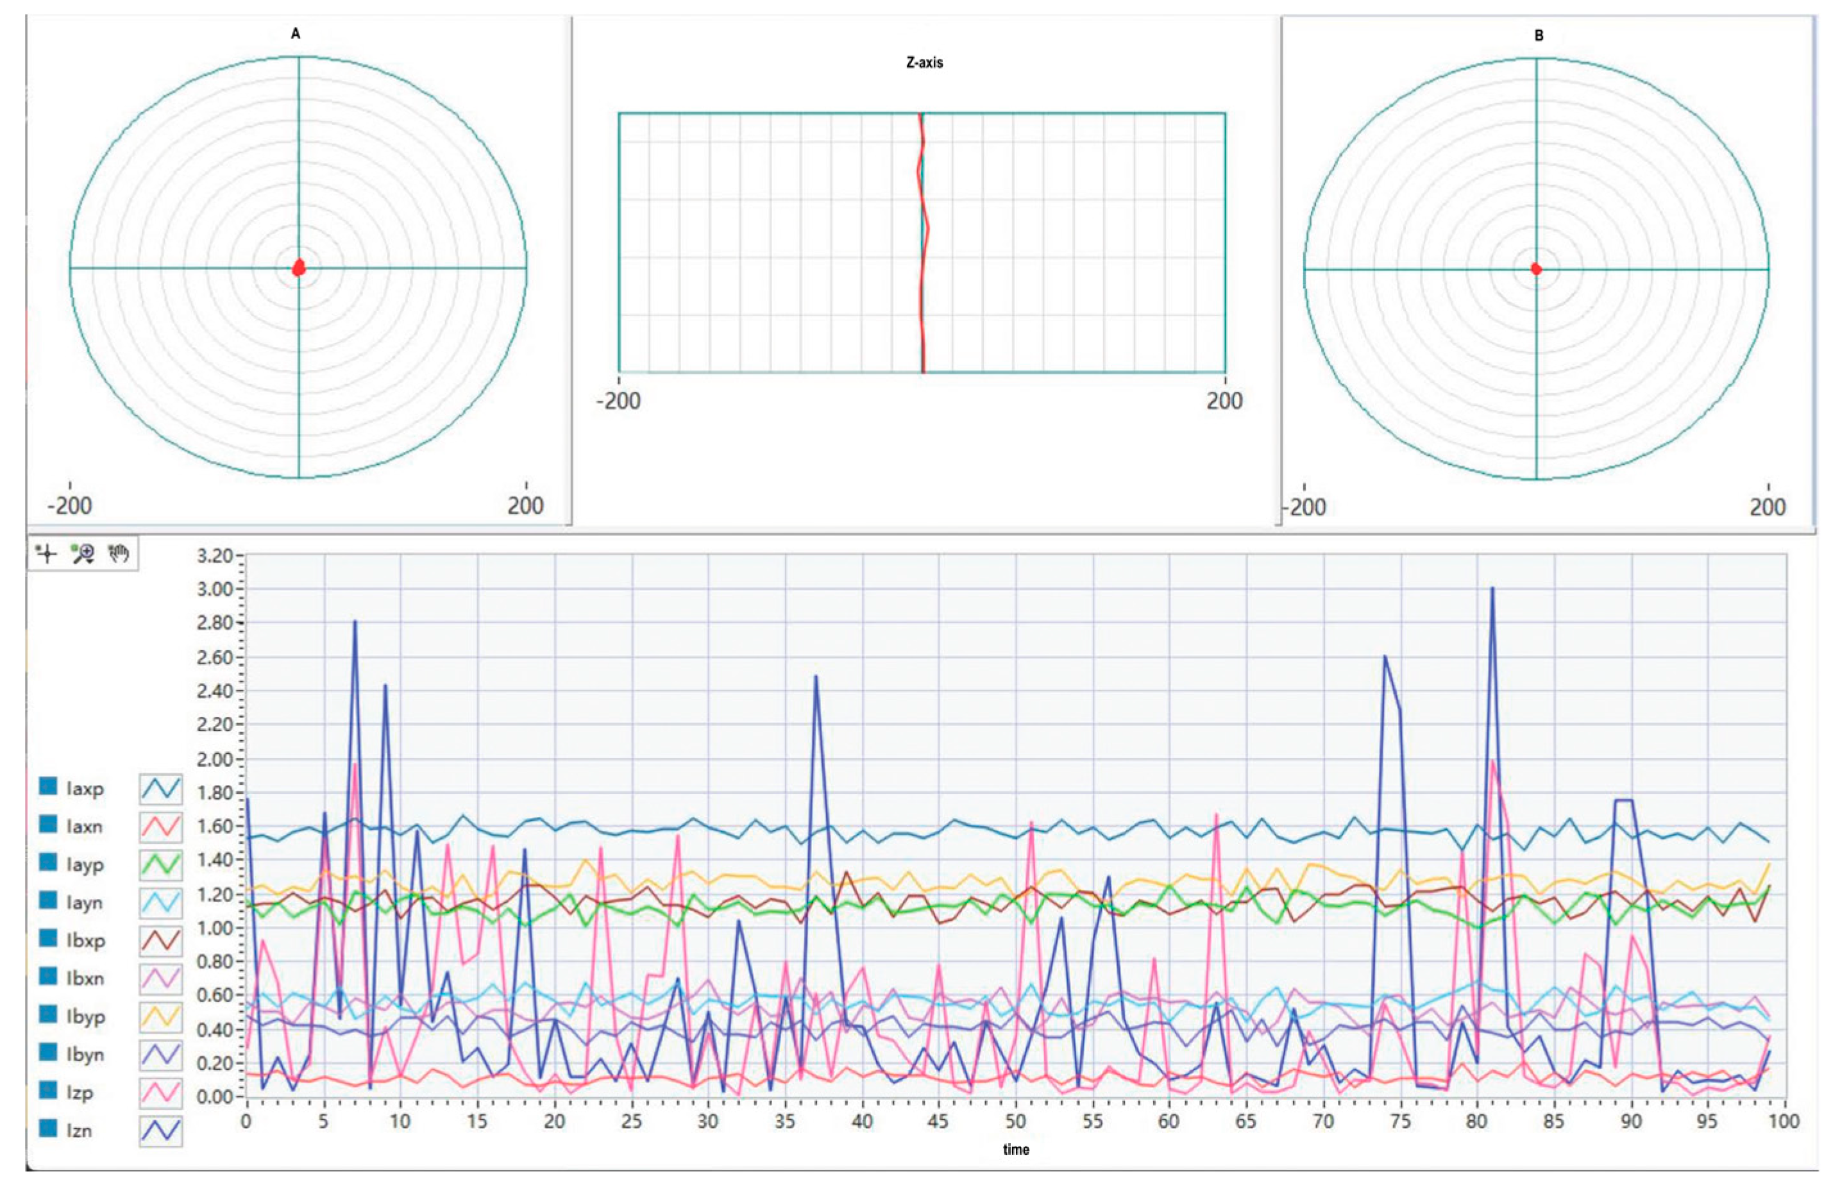Click the red dot in polar plot A

click(300, 268)
